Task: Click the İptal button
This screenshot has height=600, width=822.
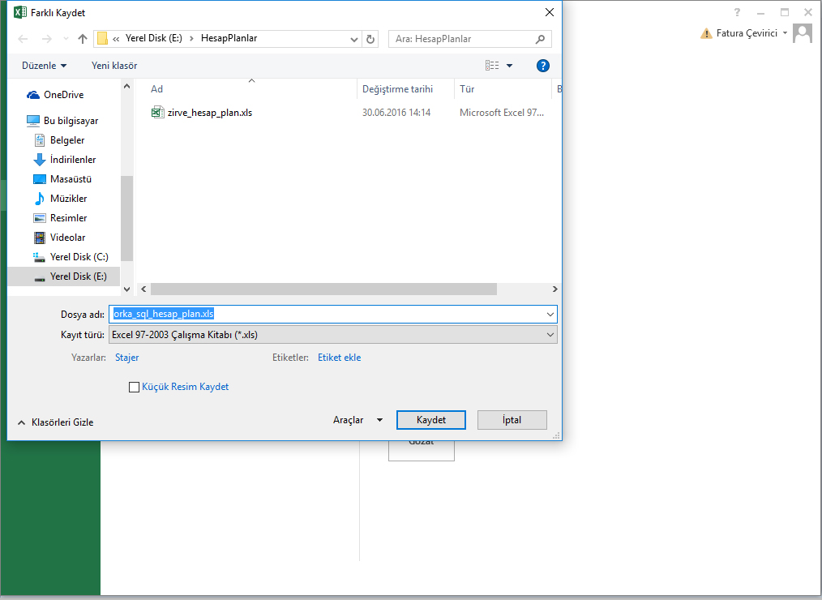Action: (x=512, y=420)
